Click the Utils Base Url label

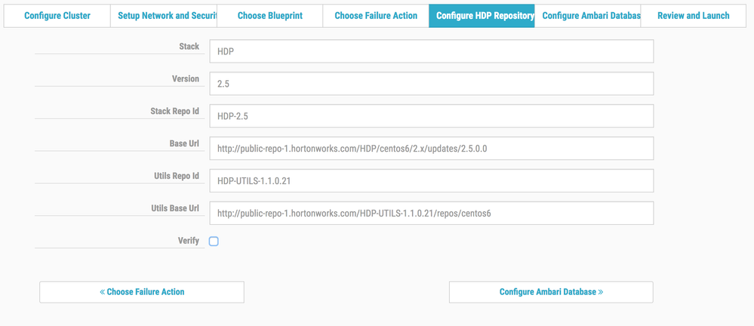click(x=175, y=208)
